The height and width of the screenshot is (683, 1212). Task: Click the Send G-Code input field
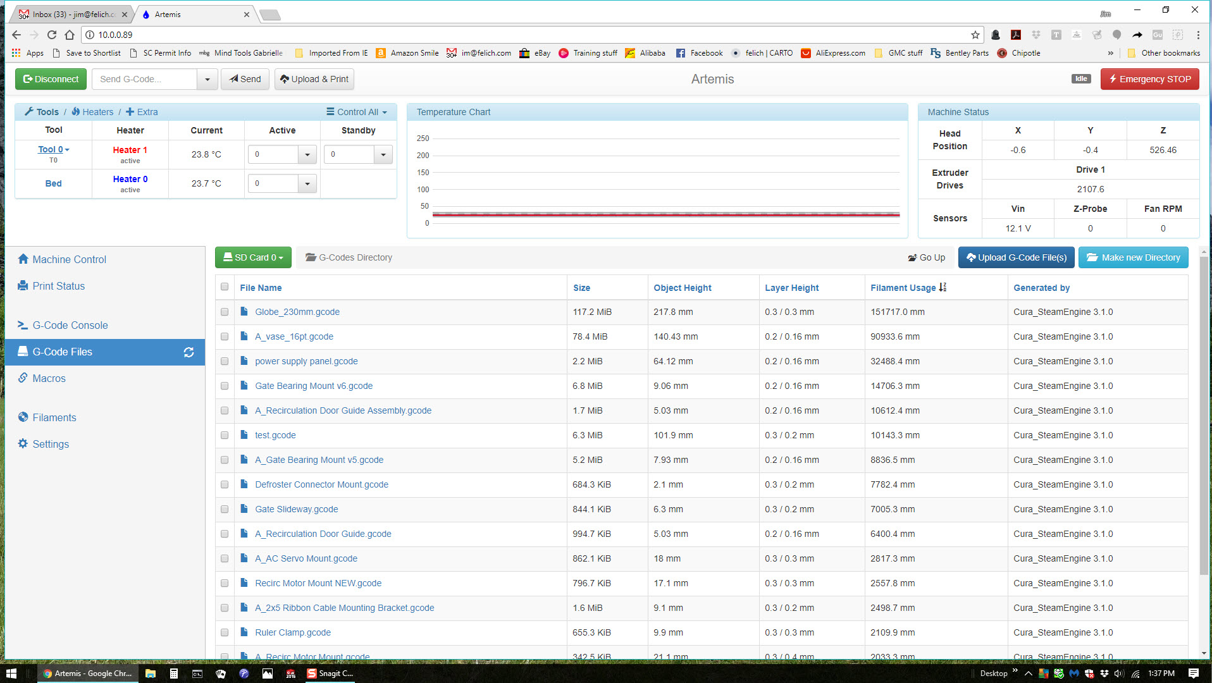point(144,79)
